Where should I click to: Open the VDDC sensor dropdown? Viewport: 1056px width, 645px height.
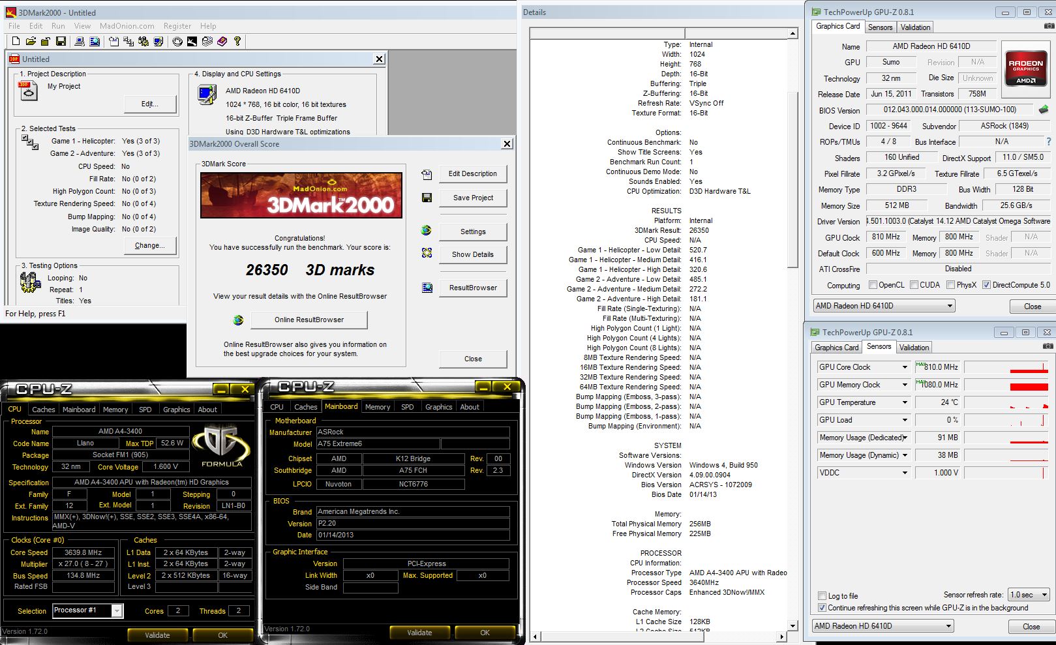905,473
